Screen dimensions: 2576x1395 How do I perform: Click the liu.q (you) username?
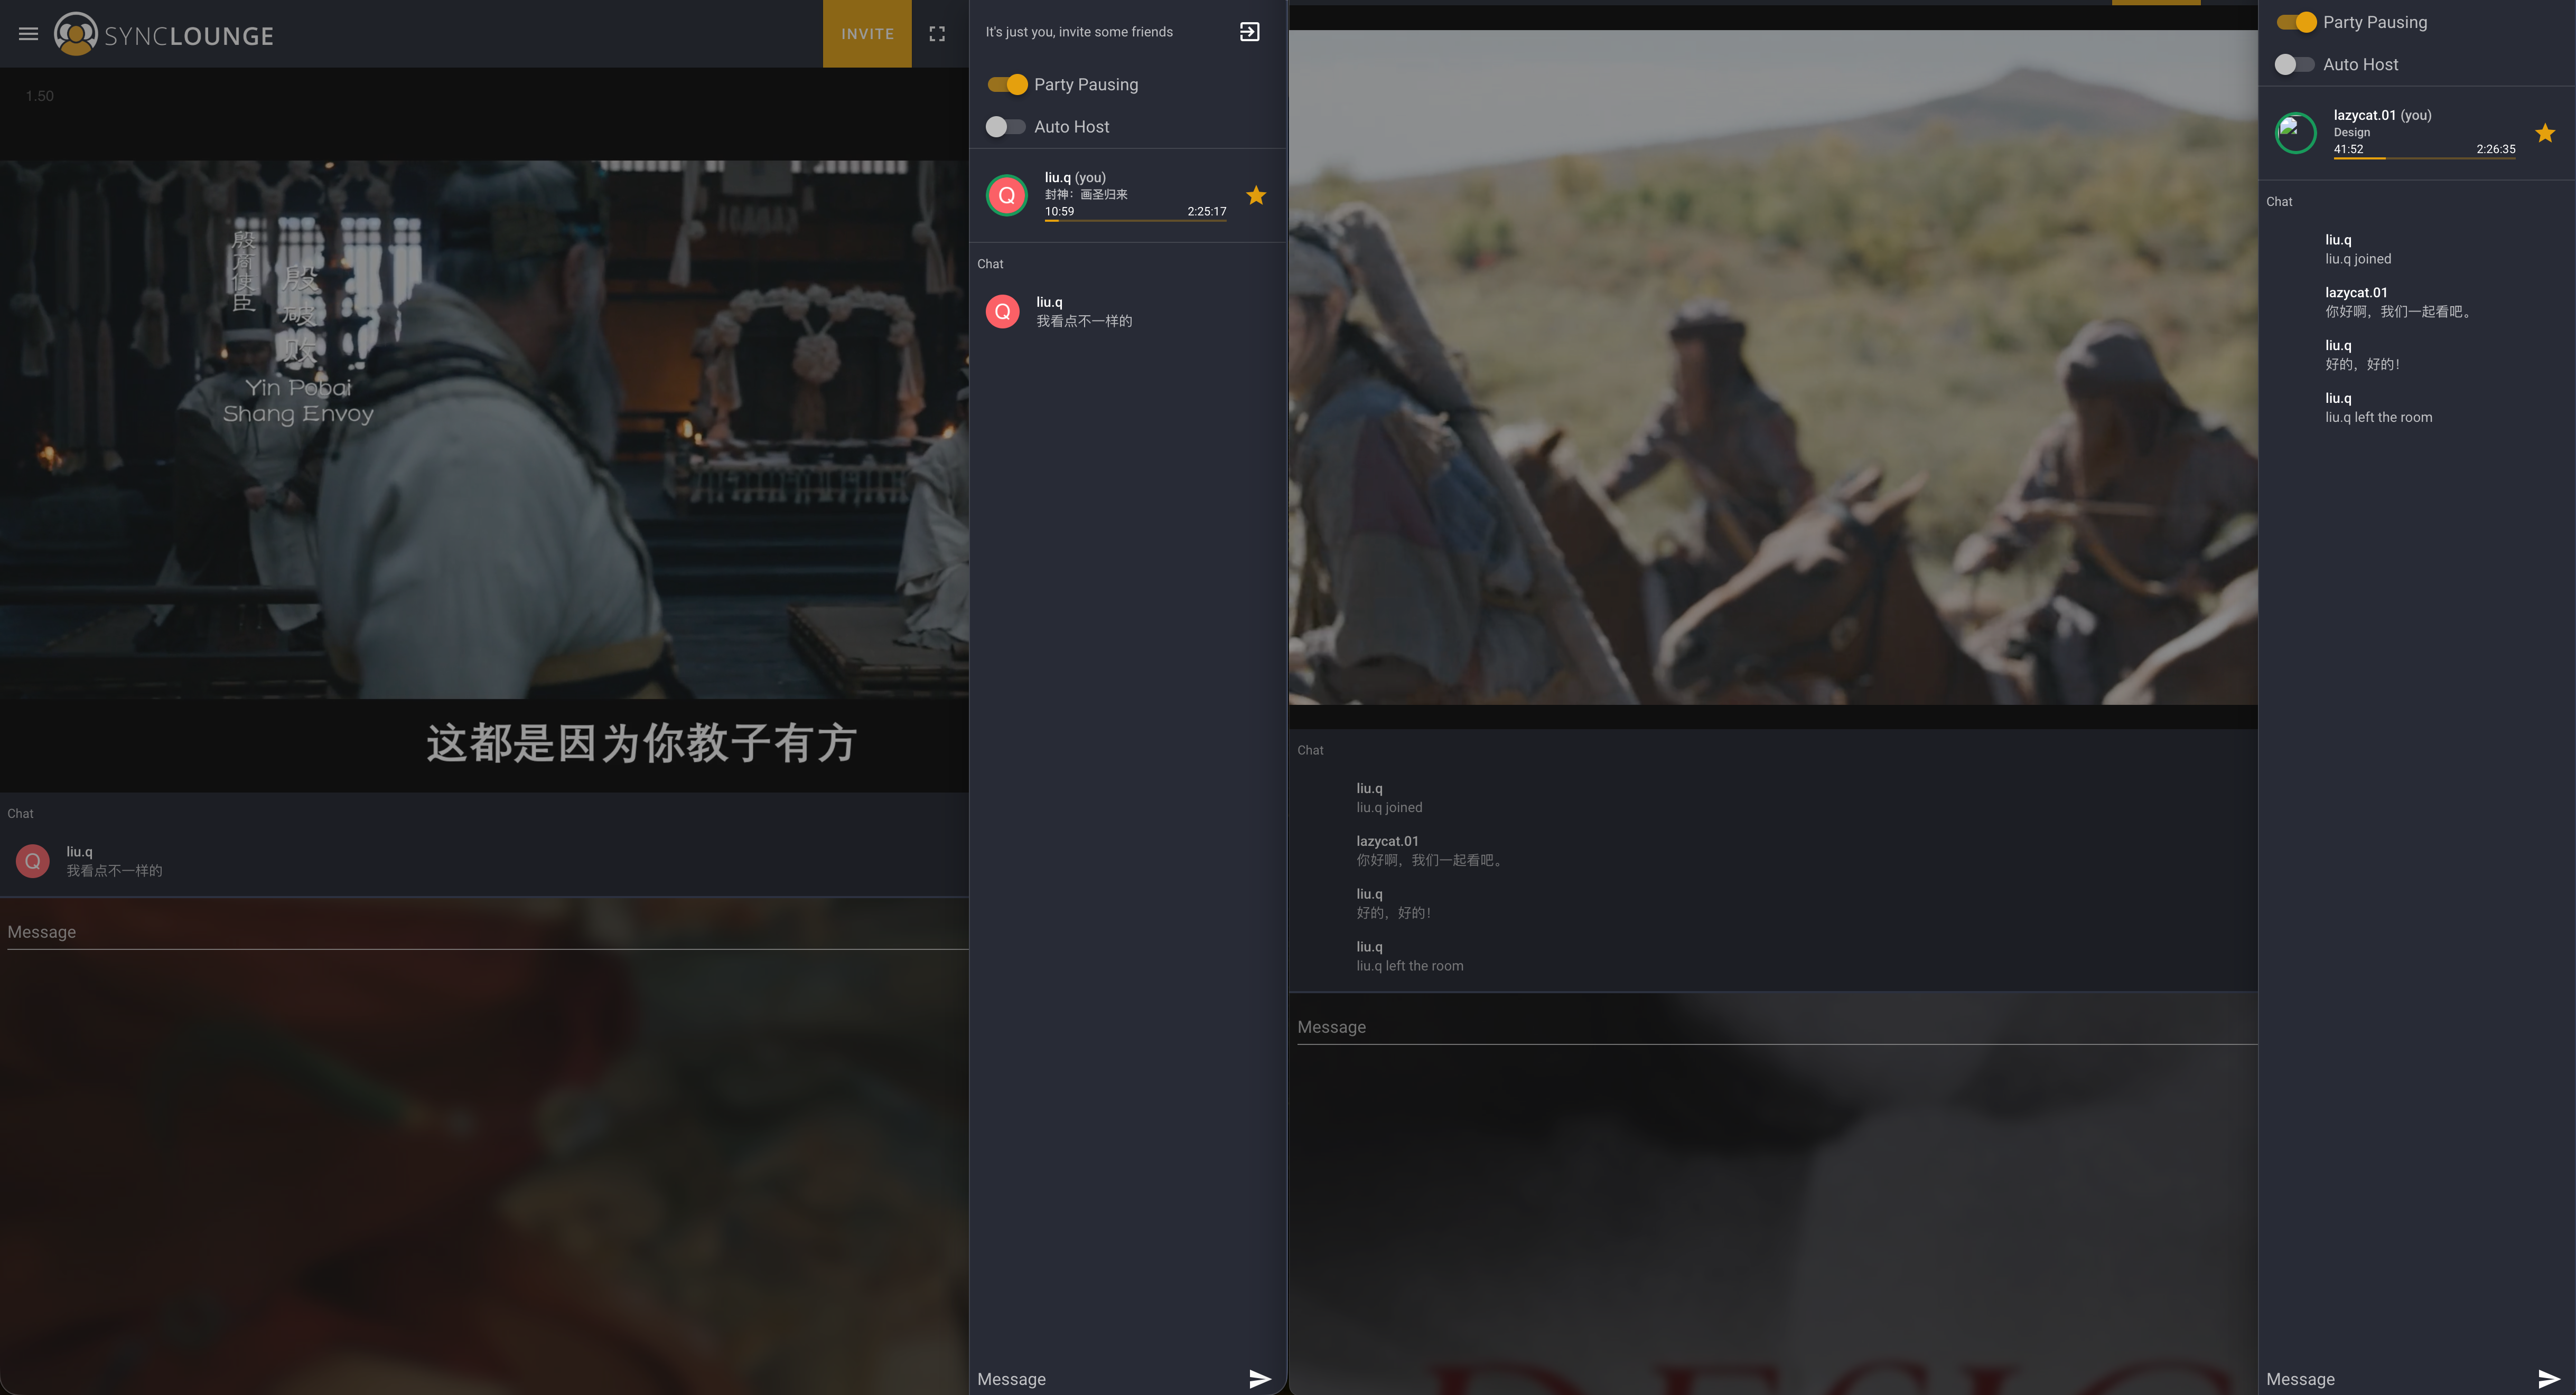(x=1075, y=178)
